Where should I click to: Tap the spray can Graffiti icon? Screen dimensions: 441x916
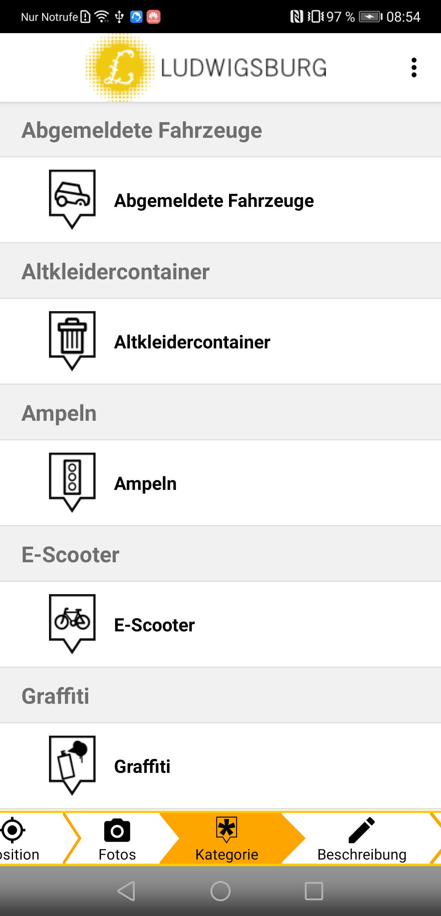click(x=72, y=766)
